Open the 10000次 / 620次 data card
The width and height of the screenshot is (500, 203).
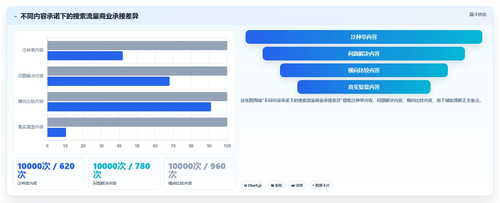point(49,174)
